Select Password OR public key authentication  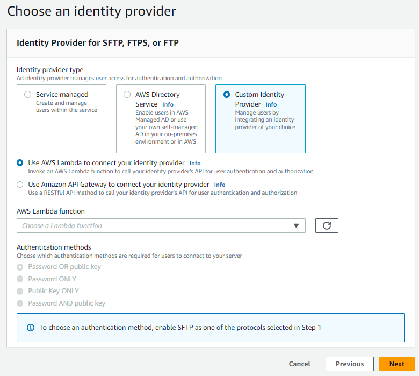click(x=20, y=267)
